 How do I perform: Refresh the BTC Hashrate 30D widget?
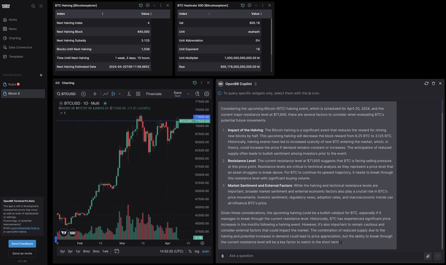click(243, 6)
